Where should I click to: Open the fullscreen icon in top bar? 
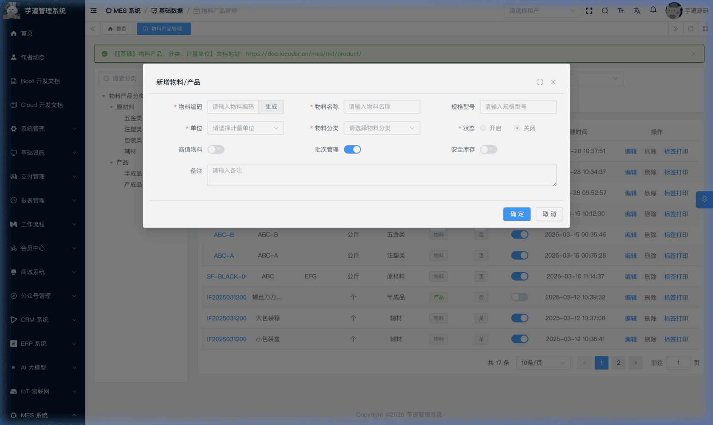click(x=589, y=11)
